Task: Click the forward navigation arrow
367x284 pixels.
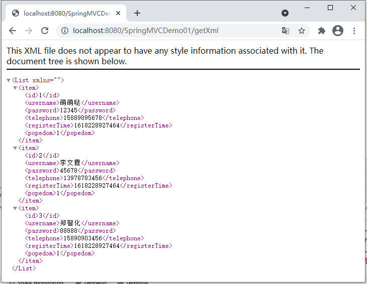Action: [x=29, y=31]
